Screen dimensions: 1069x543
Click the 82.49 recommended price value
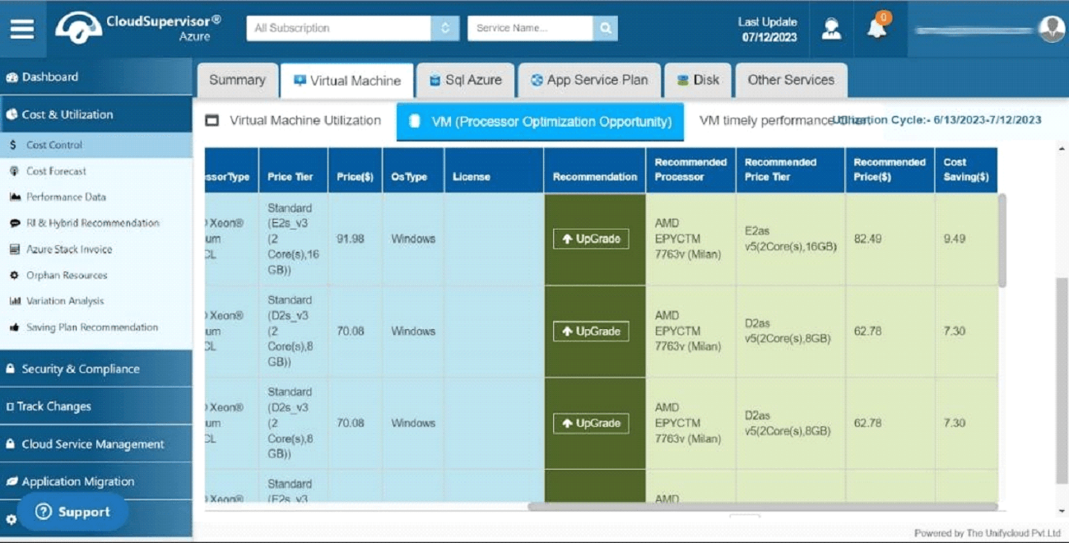pyautogui.click(x=868, y=239)
